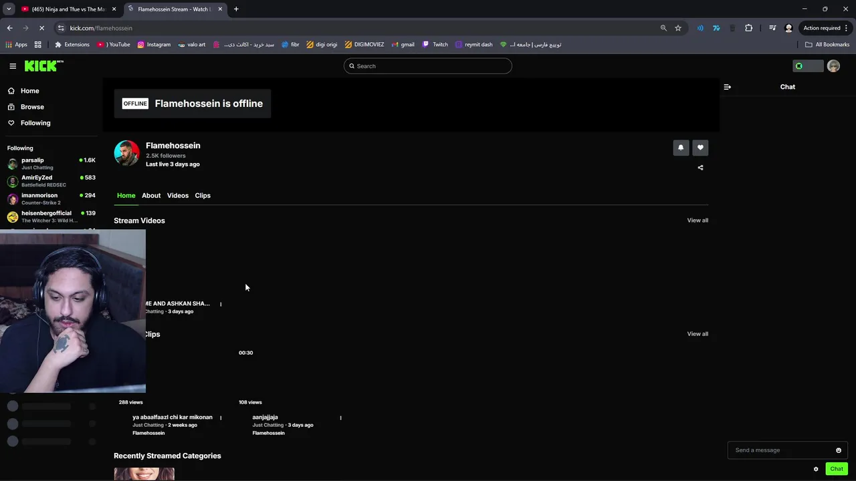Open the aanjajjaja clip title
The width and height of the screenshot is (856, 481).
(265, 418)
